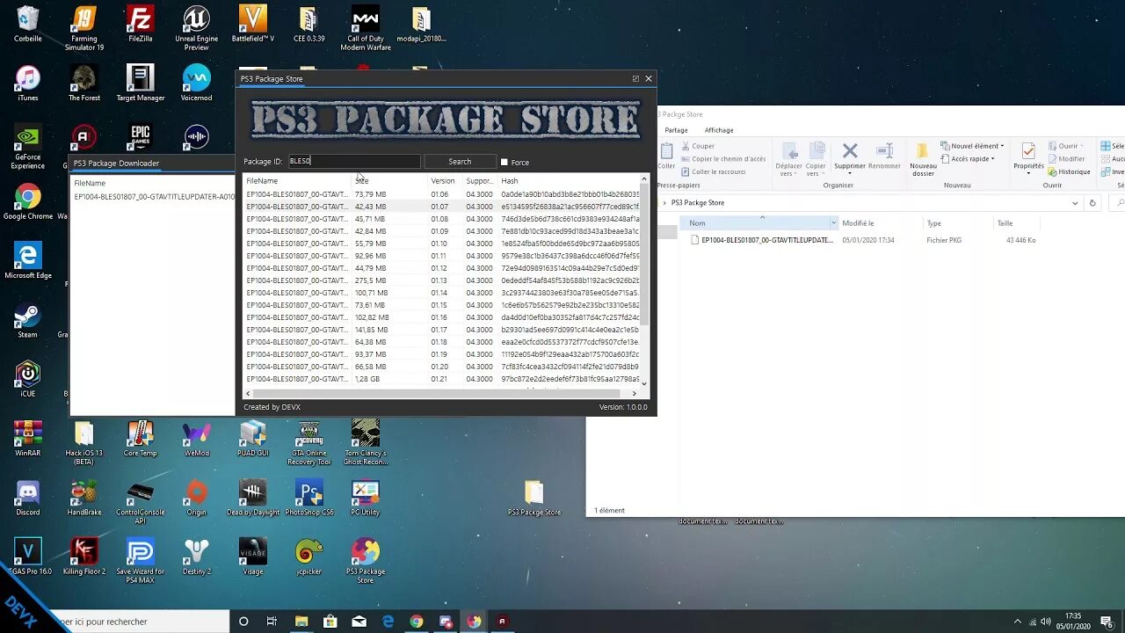Open GeForce Experience desktop icon
Image resolution: width=1125 pixels, height=633 pixels.
click(x=28, y=147)
